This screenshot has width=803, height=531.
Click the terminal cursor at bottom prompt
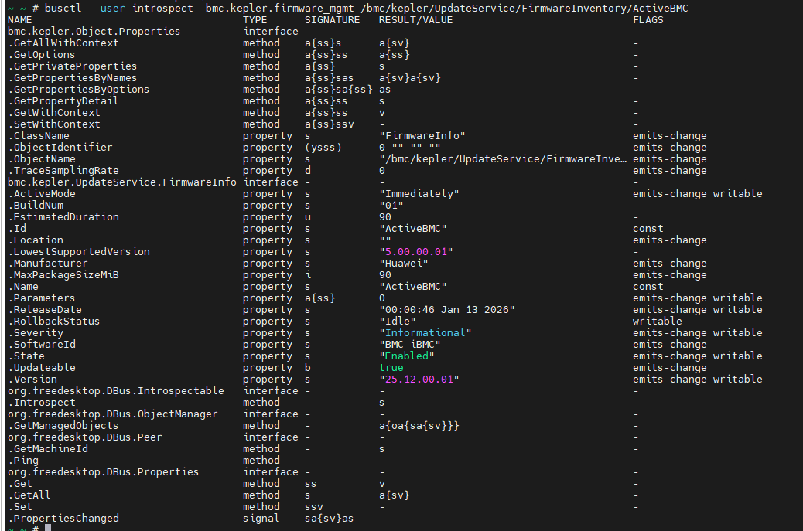(x=48, y=528)
